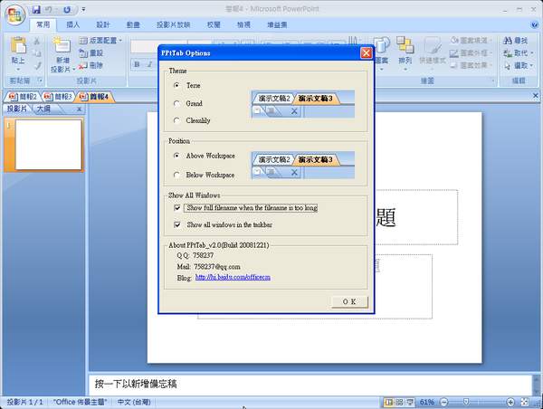Expand the 新增投影片 dropdown arrow
The width and height of the screenshot is (543, 409).
tap(74, 70)
